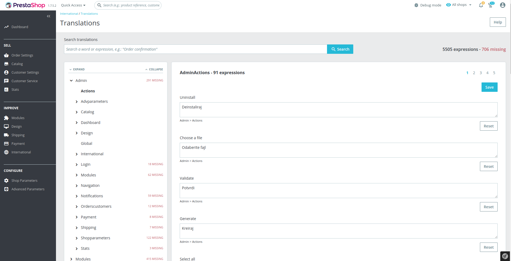
Task: Click the Design monitor icon
Action: [6, 127]
